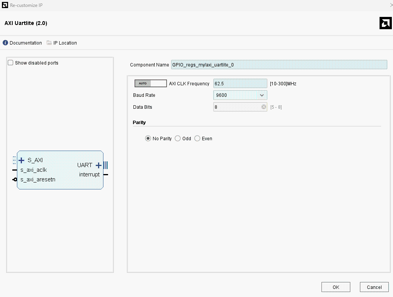Viewport: 393px width, 297px height.
Task: Open the Documentation info icon
Action: (5, 43)
